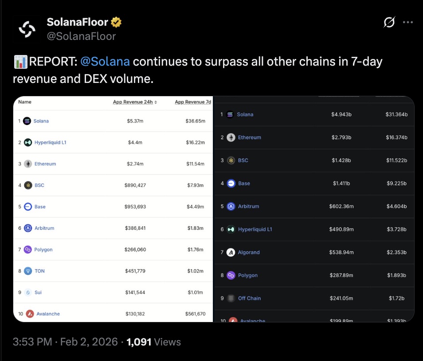
Task: Click the TON chain logo icon
Action: (28, 271)
